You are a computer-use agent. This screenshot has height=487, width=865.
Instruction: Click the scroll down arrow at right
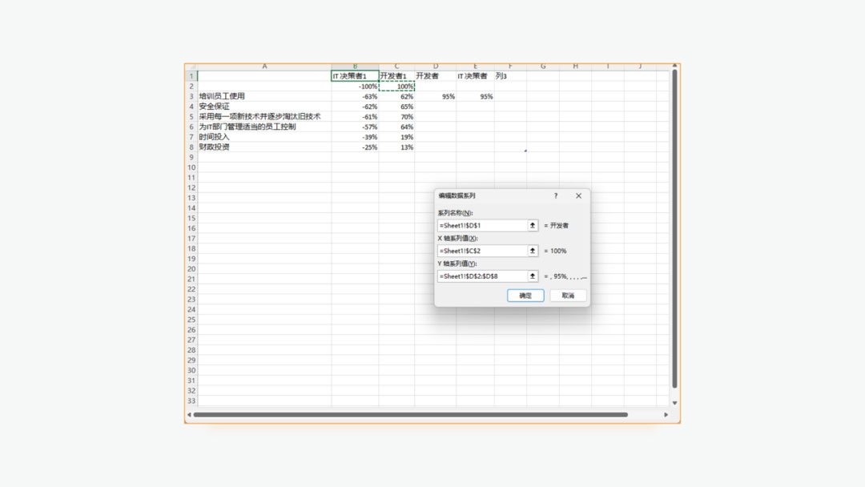point(674,403)
